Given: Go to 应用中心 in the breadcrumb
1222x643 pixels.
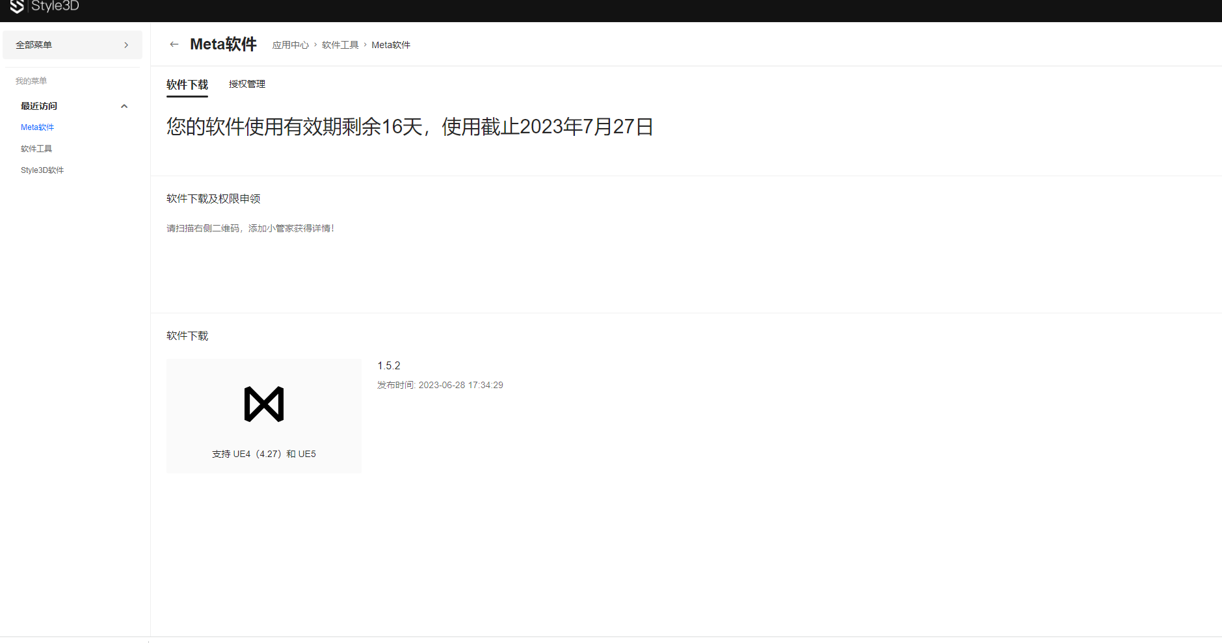Looking at the screenshot, I should point(291,45).
